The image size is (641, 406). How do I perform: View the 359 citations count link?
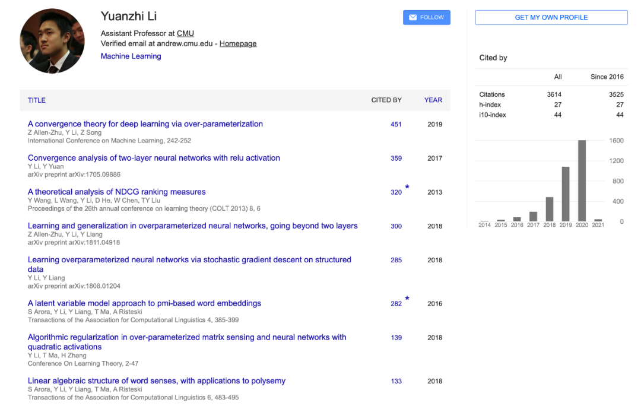point(396,158)
